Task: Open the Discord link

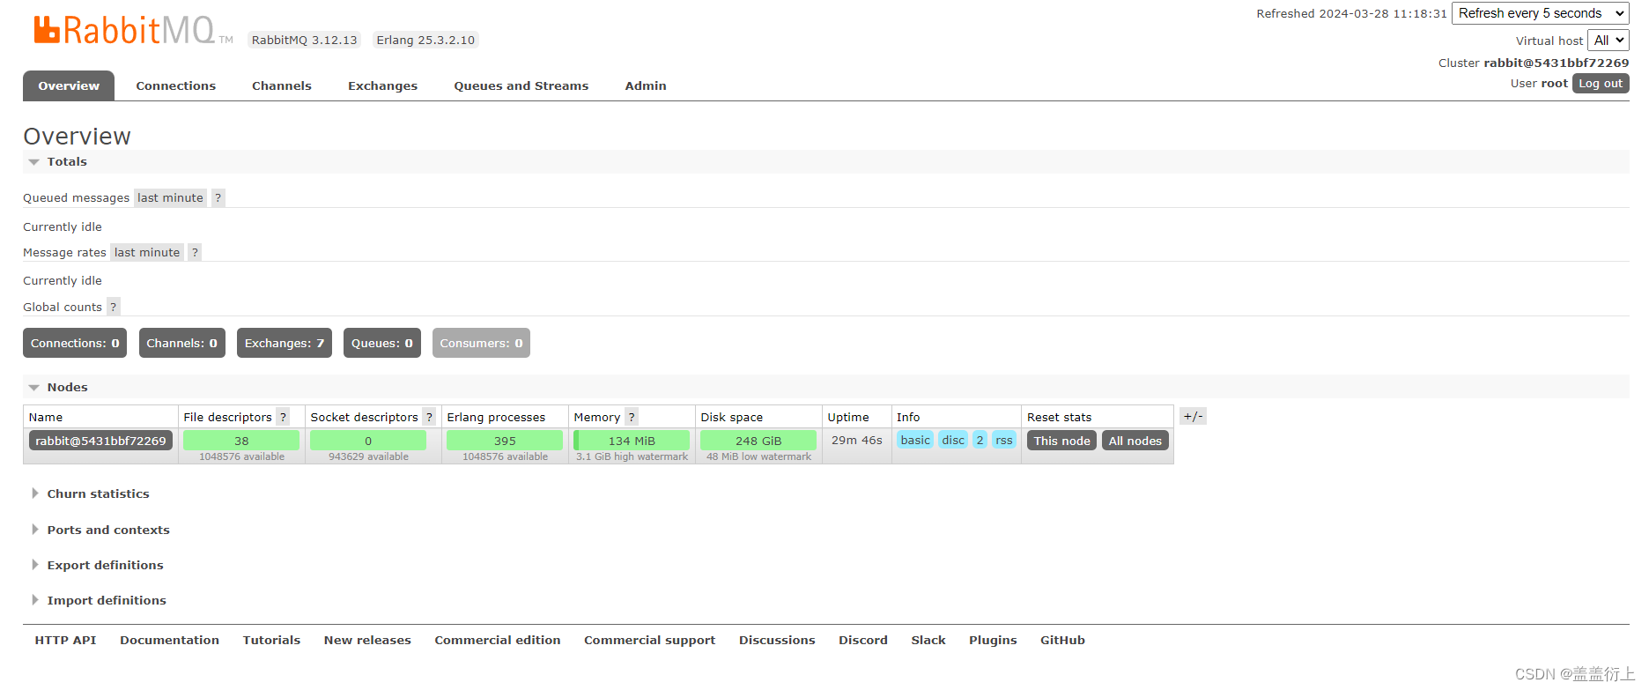Action: pos(863,641)
